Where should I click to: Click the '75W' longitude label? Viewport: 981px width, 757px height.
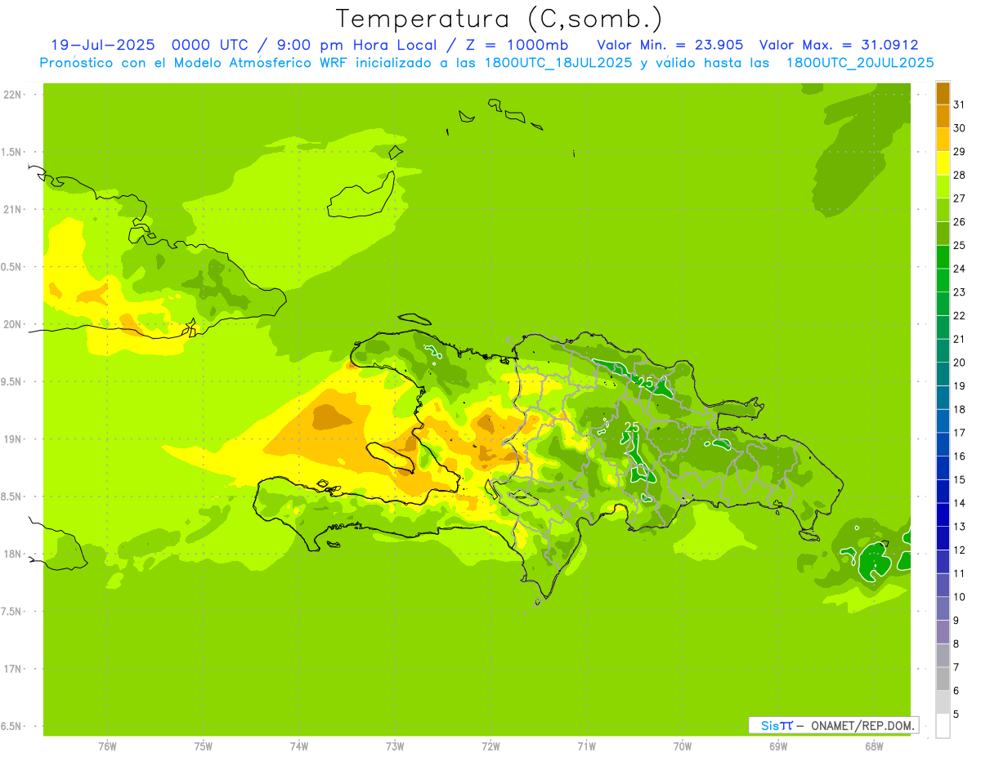tap(204, 746)
